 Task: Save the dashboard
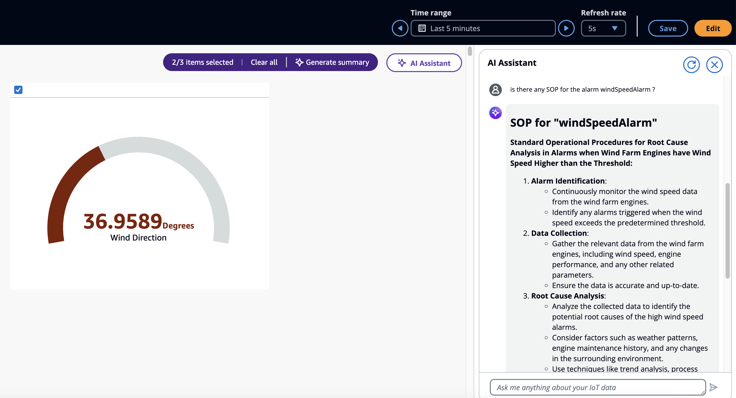click(x=668, y=28)
